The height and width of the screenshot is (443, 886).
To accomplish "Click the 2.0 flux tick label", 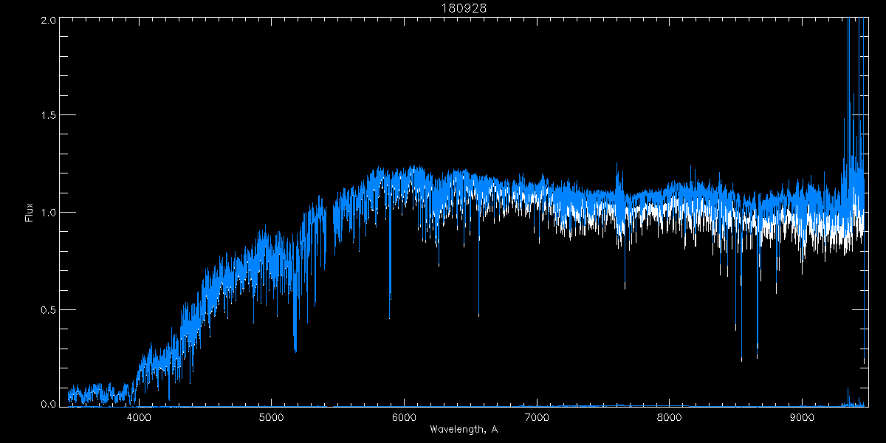I will click(47, 20).
